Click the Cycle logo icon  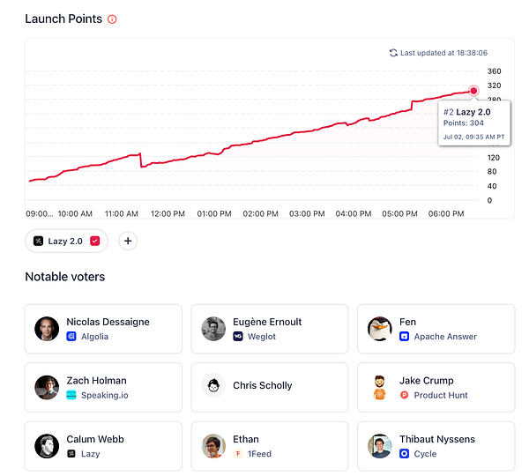[x=404, y=454]
